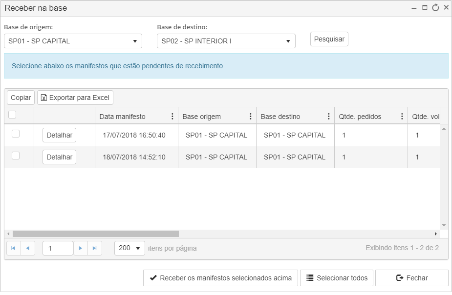
Task: Go to first page arrow
Action: [x=14, y=248]
